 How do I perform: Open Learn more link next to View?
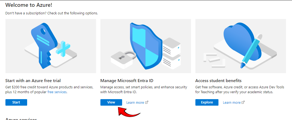pos(135,103)
